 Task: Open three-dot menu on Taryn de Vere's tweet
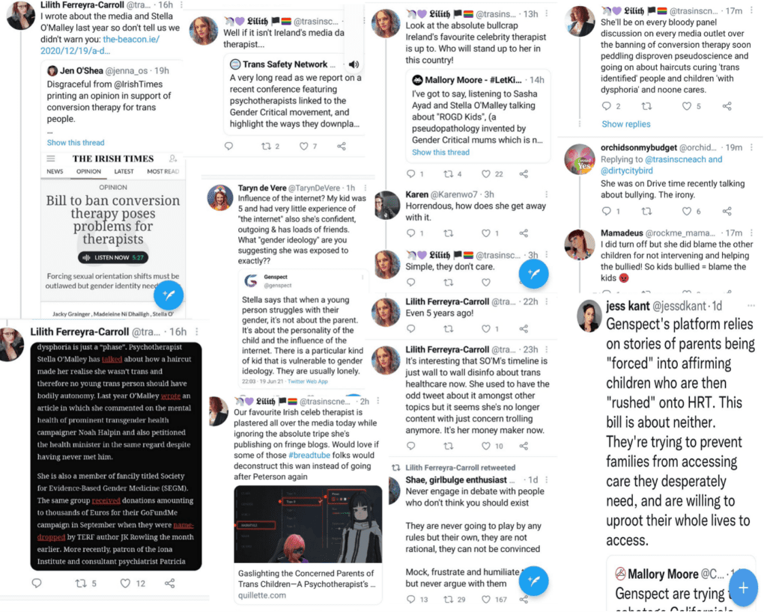coord(366,188)
